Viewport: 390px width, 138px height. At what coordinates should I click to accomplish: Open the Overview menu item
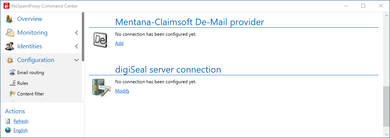coord(29,19)
